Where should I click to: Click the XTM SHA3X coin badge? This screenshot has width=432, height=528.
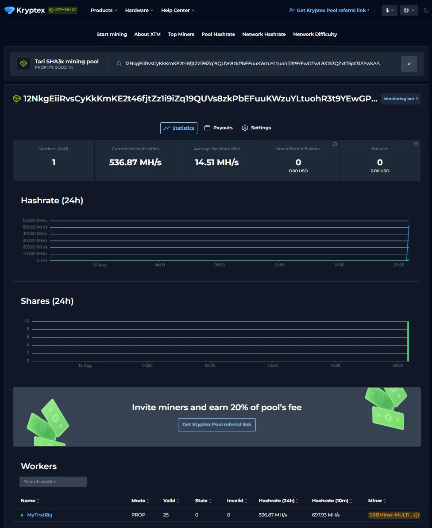(x=62, y=10)
